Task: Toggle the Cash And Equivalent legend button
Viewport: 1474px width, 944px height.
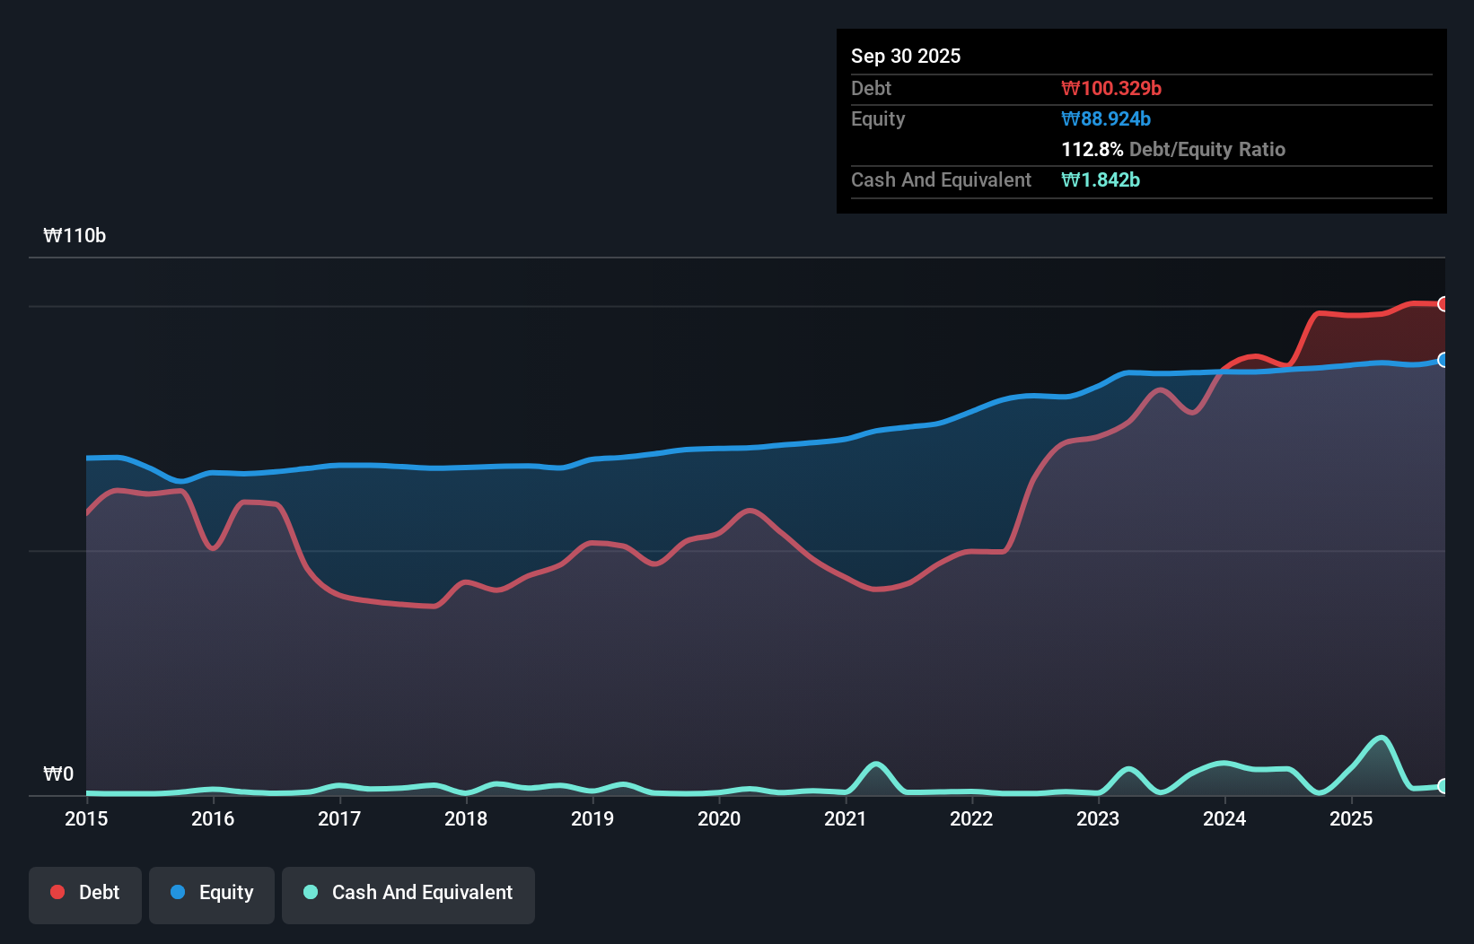Action: coord(408,895)
